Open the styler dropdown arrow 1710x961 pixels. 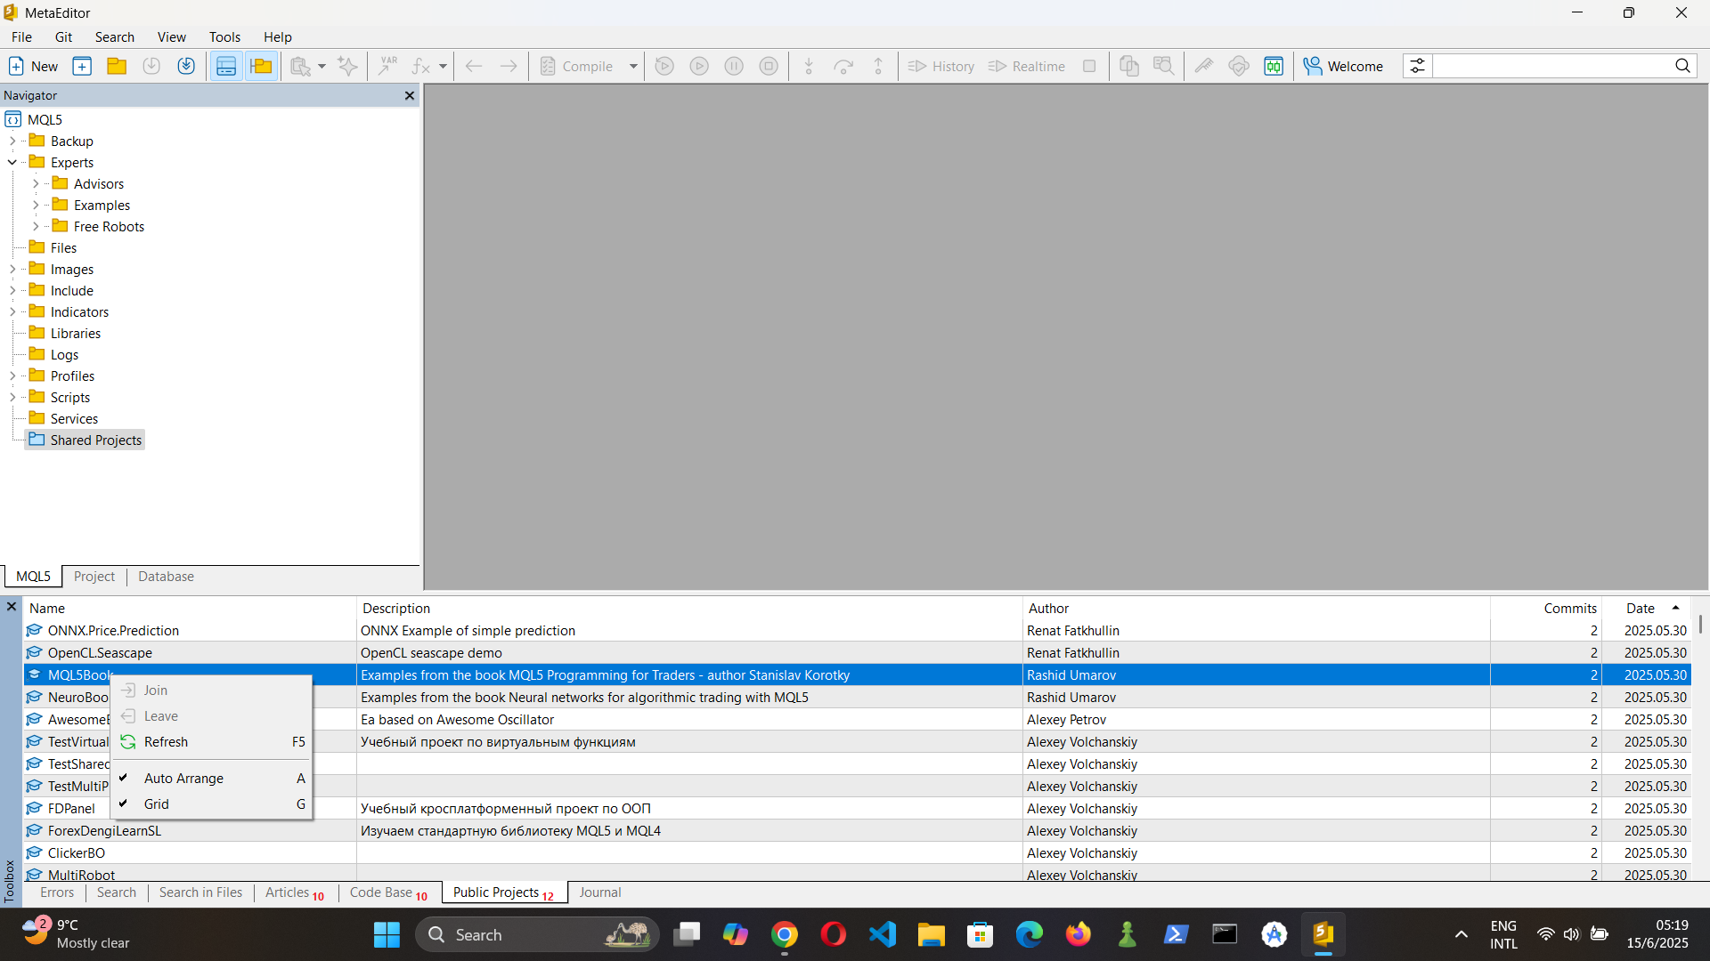coord(322,66)
